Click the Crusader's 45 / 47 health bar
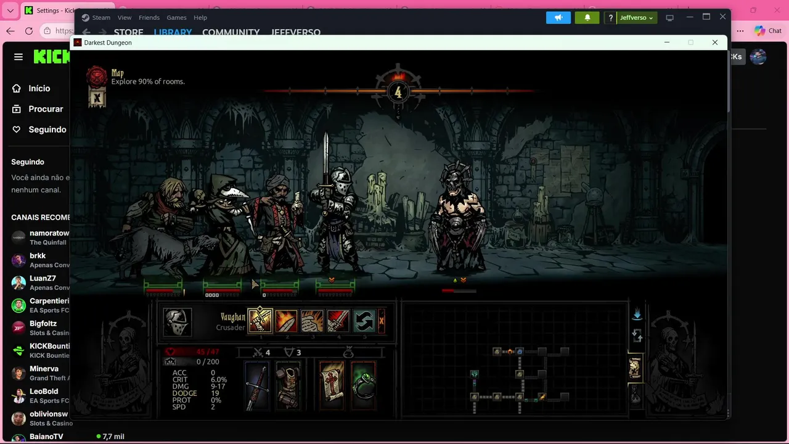This screenshot has height=444, width=789. pyautogui.click(x=191, y=352)
